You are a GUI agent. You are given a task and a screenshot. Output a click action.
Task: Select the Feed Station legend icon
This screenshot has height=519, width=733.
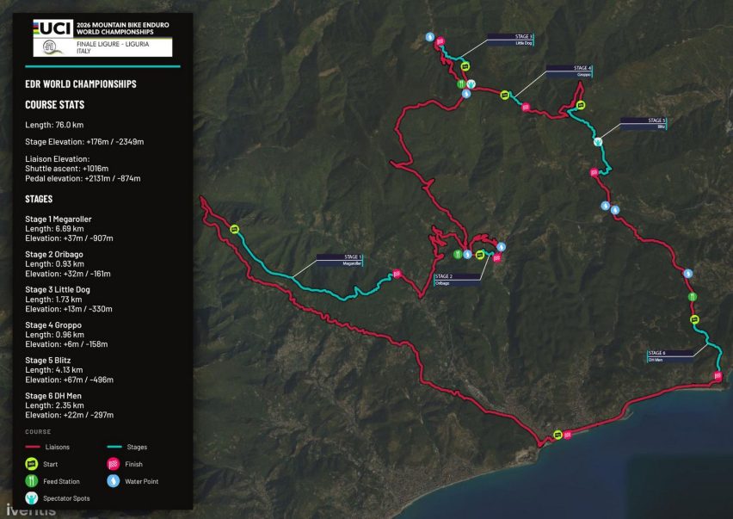(x=31, y=481)
